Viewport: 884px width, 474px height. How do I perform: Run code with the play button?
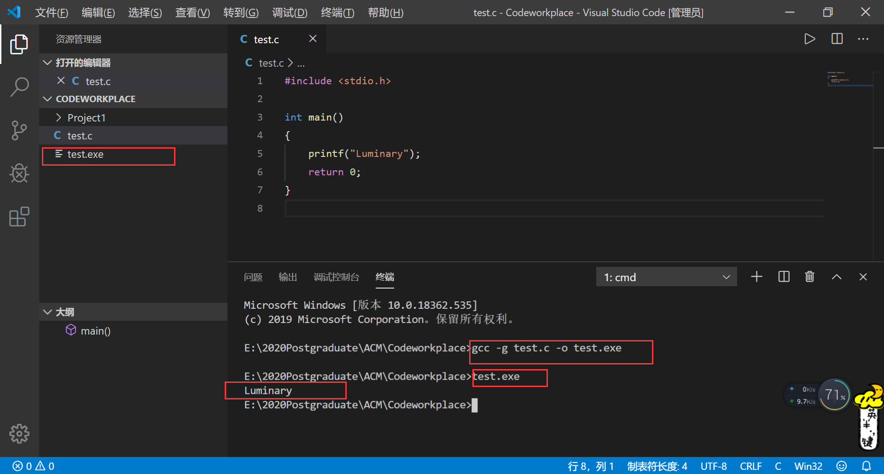click(809, 39)
